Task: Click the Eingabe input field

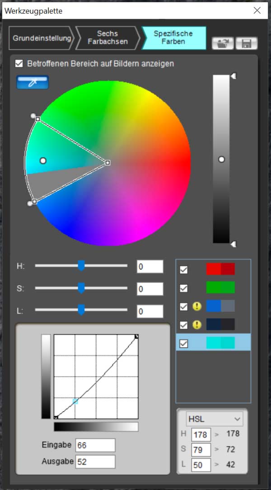Action: point(95,445)
